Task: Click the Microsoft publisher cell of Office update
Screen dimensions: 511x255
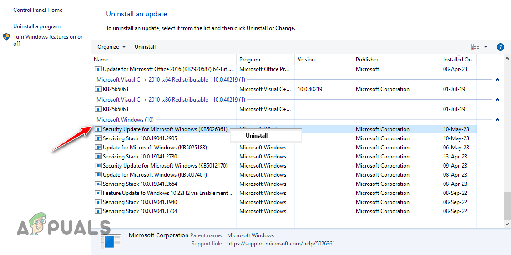Action: 367,69
